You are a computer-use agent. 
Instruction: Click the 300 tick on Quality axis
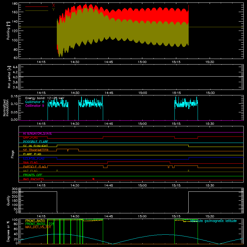click(x=15, y=189)
